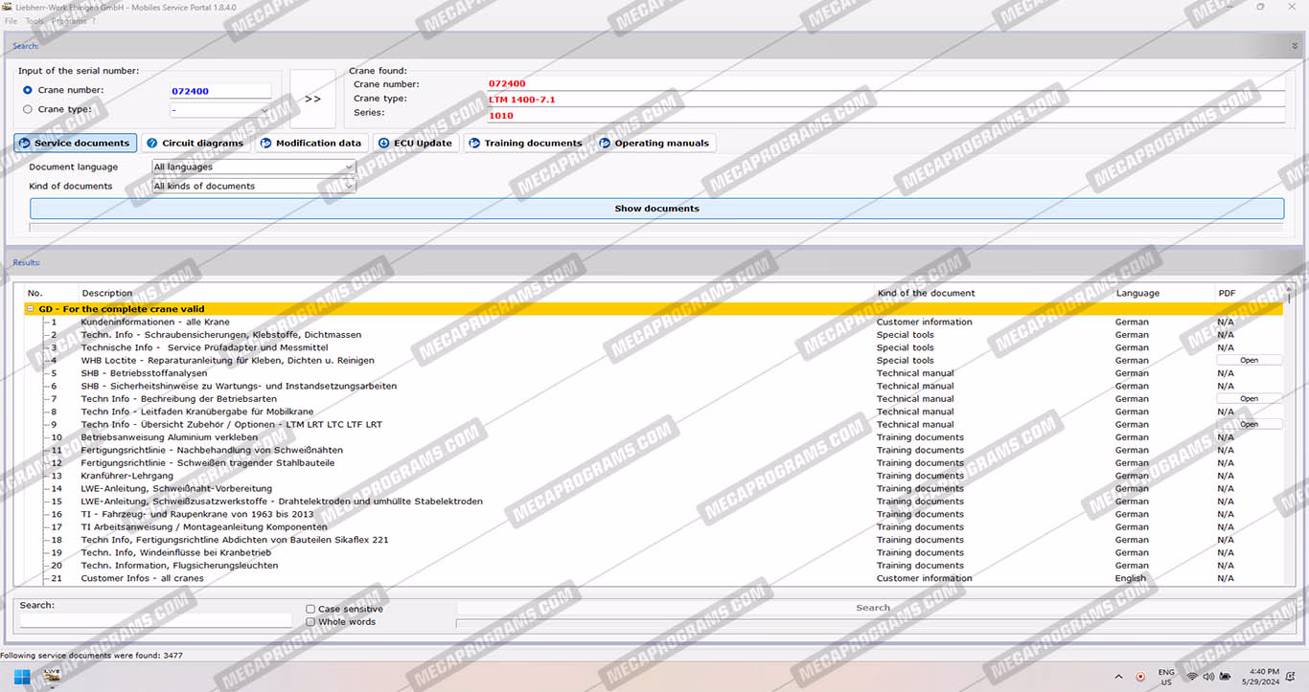Open the Training documents section
This screenshot has width=1309, height=692.
point(525,144)
